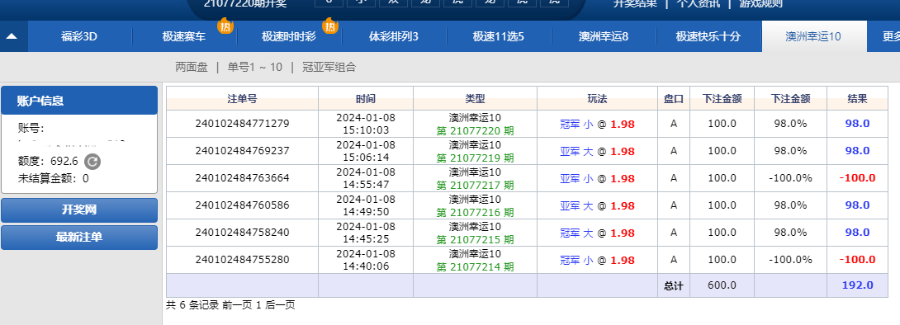The width and height of the screenshot is (900, 325).
Task: Select order number 240102484769237
Action: point(242,151)
